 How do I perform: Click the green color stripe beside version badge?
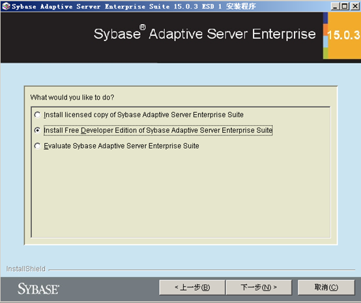[325, 53]
